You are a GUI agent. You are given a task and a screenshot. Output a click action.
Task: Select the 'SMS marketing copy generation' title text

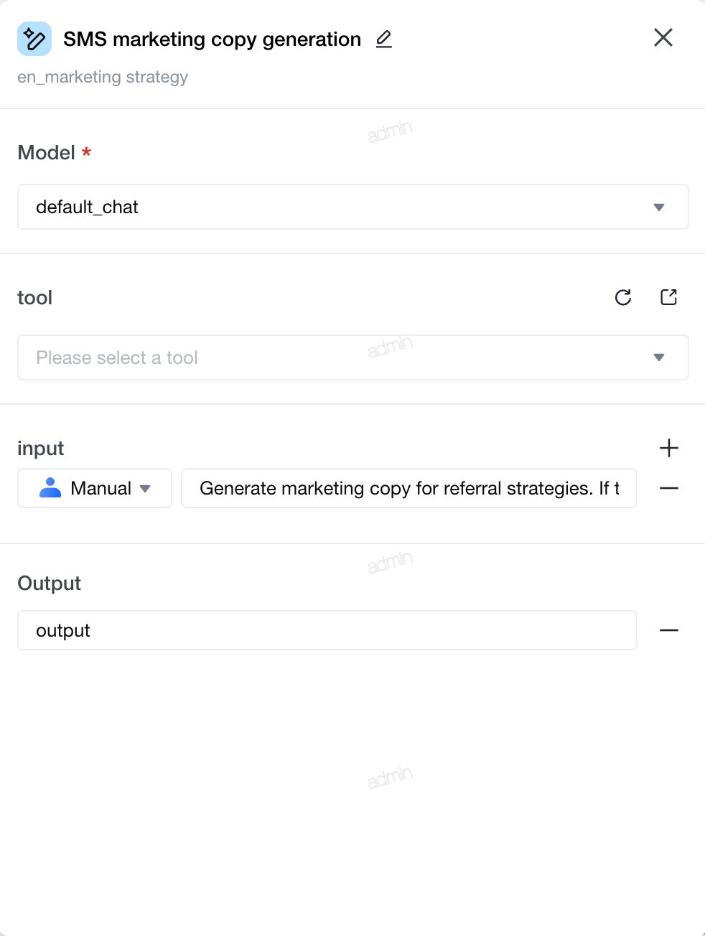point(212,39)
